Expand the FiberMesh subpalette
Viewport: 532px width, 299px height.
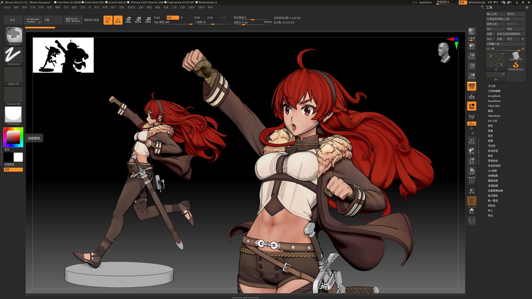point(494,116)
